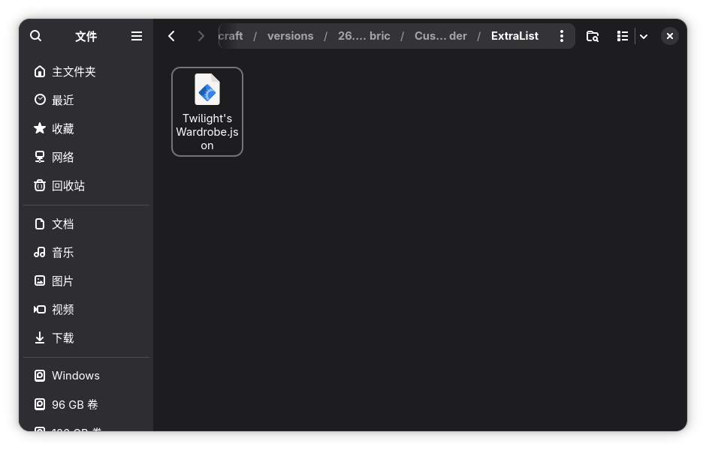Toggle list view icon
The width and height of the screenshot is (706, 450).
tap(623, 36)
